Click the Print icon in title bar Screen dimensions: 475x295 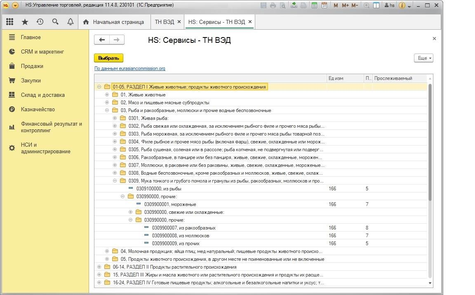point(273,5)
